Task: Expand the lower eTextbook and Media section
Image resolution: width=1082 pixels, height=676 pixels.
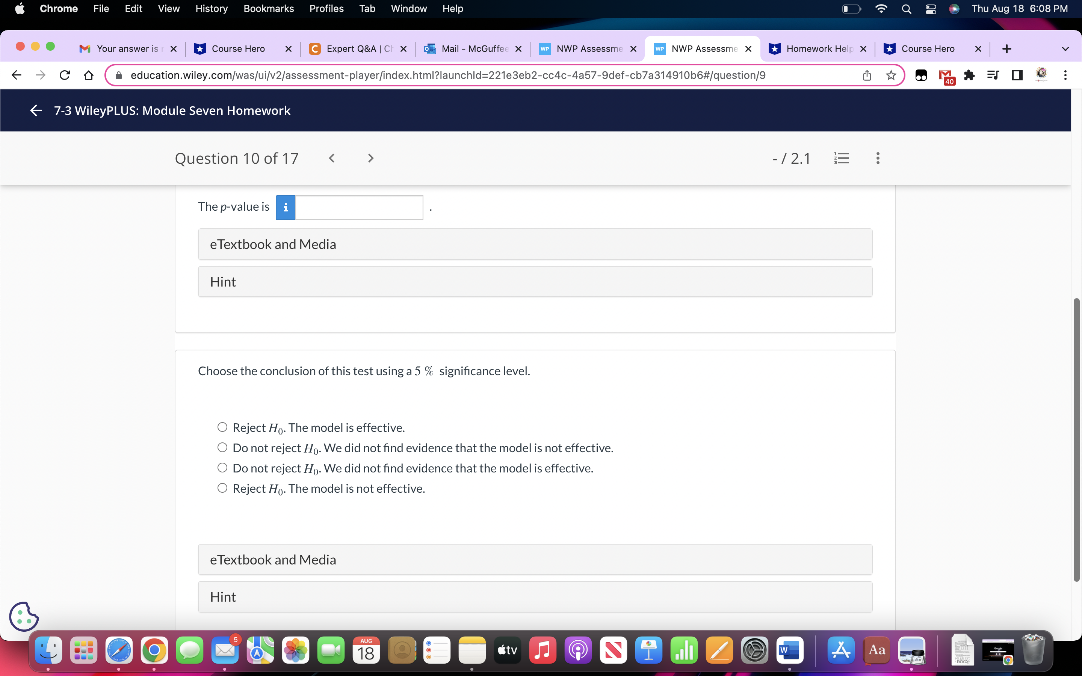Action: 535,559
